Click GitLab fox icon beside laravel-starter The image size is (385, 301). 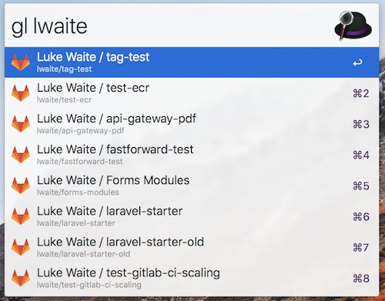[x=21, y=216]
